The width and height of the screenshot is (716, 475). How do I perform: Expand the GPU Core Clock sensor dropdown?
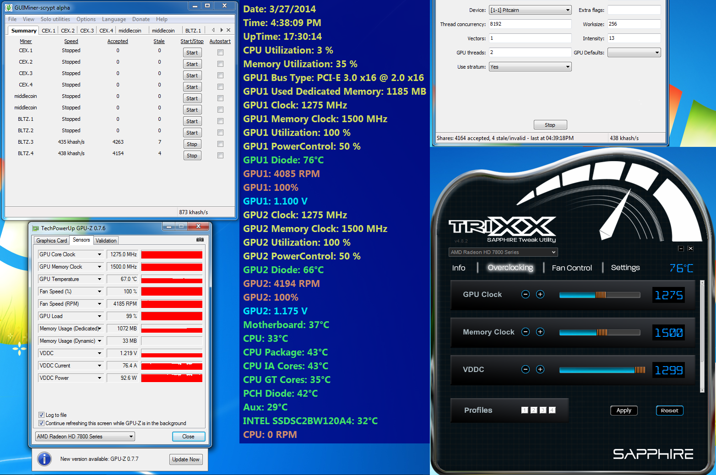point(99,254)
